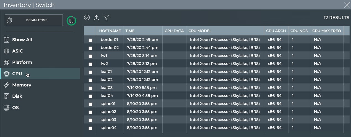The width and height of the screenshot is (351, 137).
Task: Click the CPU Model column header
Action: (200, 31)
